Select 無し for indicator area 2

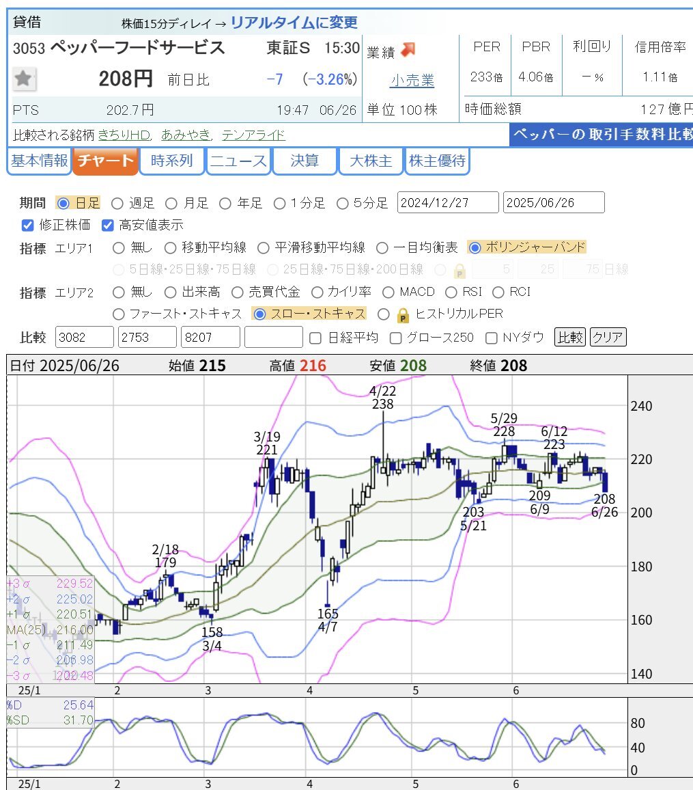(118, 292)
